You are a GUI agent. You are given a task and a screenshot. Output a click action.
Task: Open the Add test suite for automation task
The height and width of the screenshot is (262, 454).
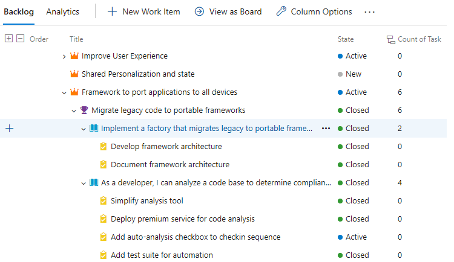pyautogui.click(x=162, y=255)
